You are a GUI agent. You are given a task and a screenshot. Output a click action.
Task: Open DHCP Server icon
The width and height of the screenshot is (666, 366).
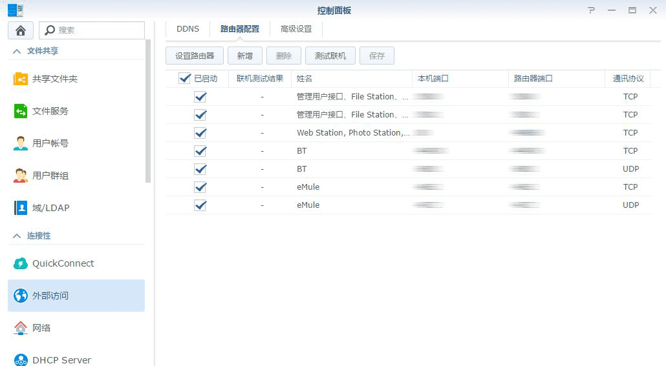(x=21, y=360)
